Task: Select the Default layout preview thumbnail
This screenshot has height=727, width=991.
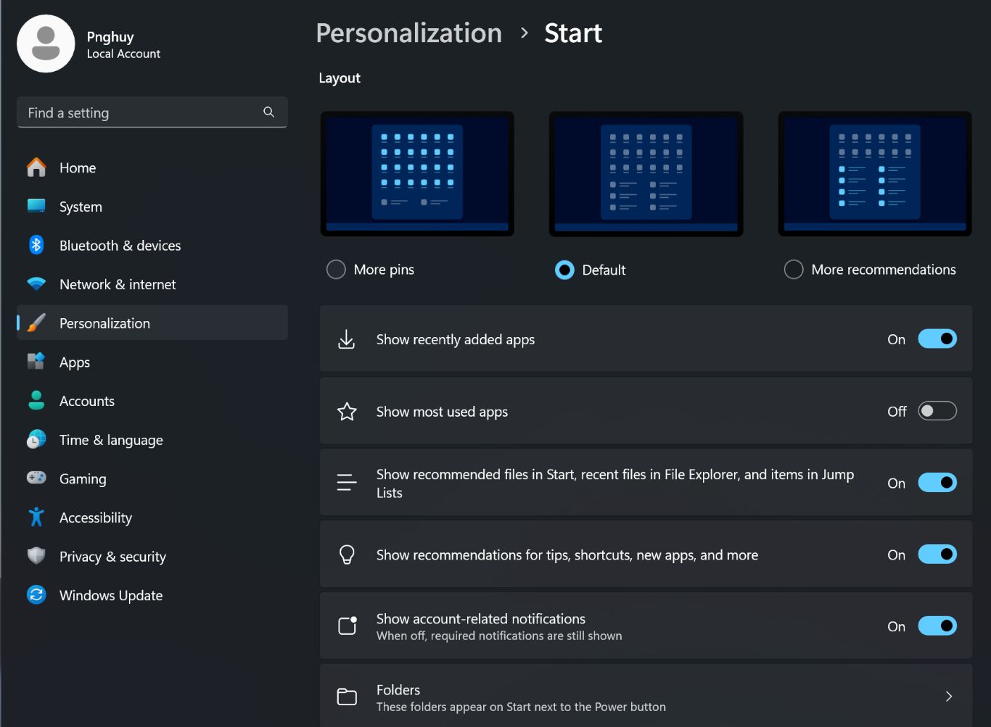Action: (x=646, y=174)
